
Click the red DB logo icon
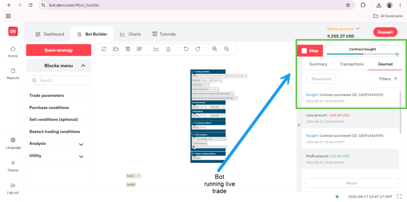13,31
